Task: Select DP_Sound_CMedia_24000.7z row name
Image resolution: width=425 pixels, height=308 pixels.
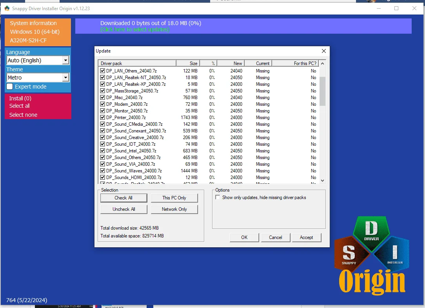Action: pyautogui.click(x=134, y=124)
